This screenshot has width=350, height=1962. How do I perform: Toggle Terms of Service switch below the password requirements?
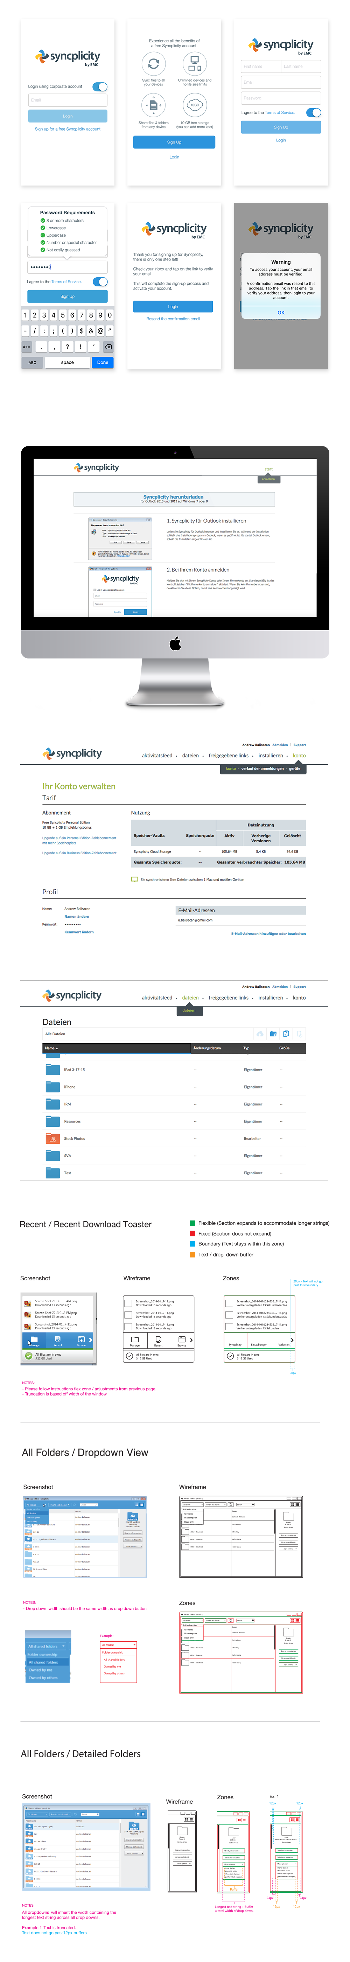100,282
